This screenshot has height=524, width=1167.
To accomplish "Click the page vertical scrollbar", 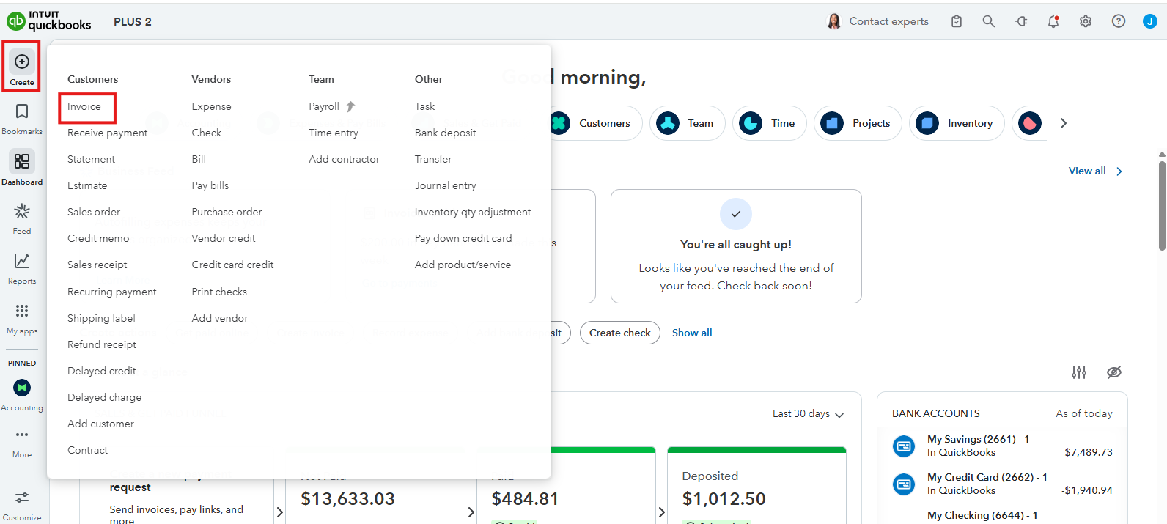I will [1162, 205].
